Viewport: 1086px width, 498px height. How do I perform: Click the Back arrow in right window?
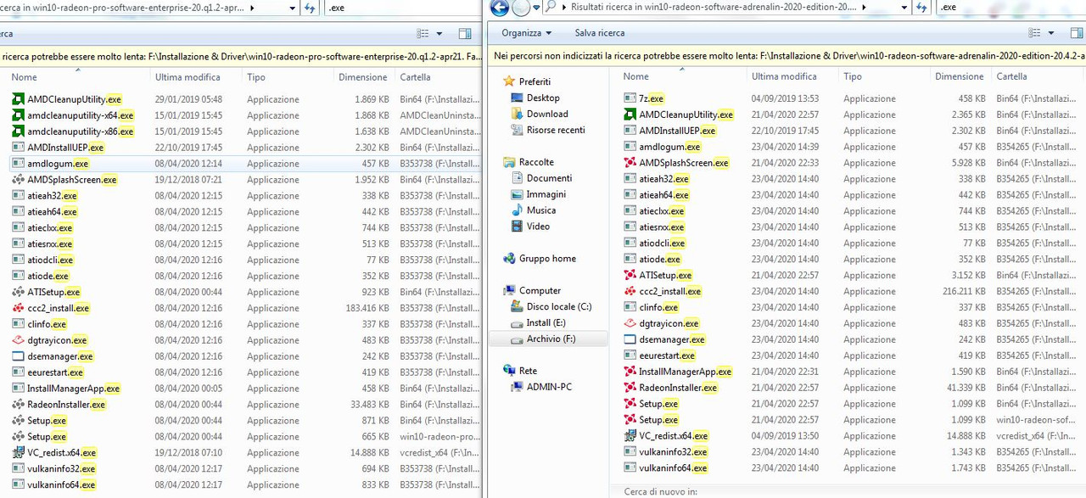pos(500,8)
